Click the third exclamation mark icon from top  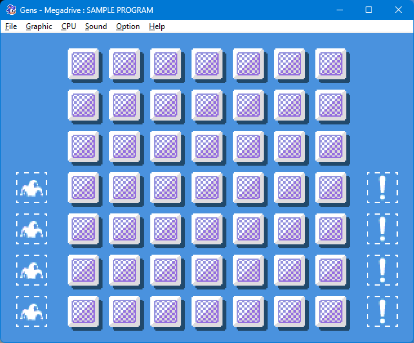(382, 270)
